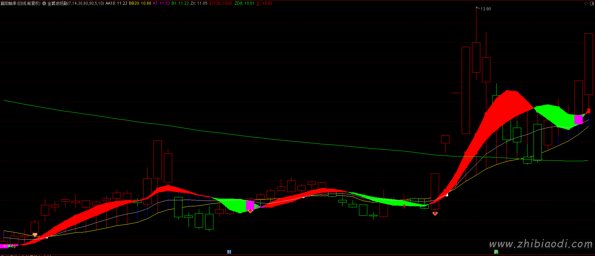Click the small red up-arrow signal on the green band

tap(404, 207)
